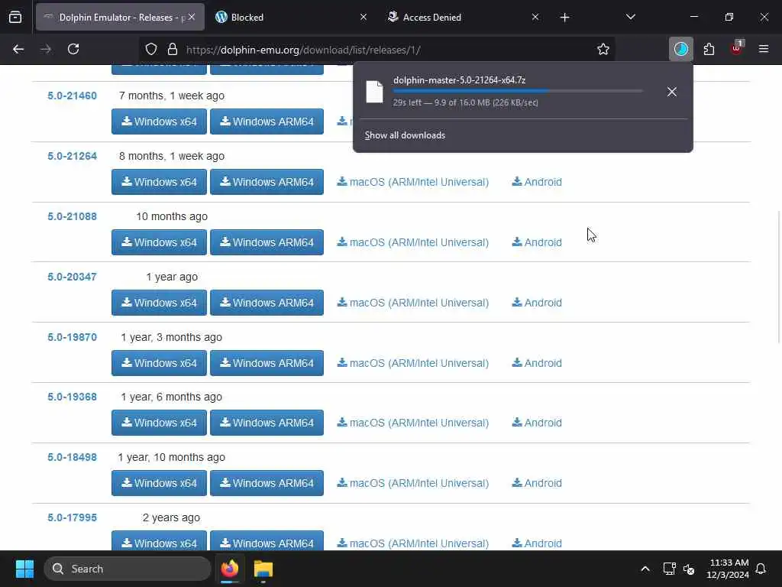
Task: Click the URL address bar
Action: tap(376, 50)
